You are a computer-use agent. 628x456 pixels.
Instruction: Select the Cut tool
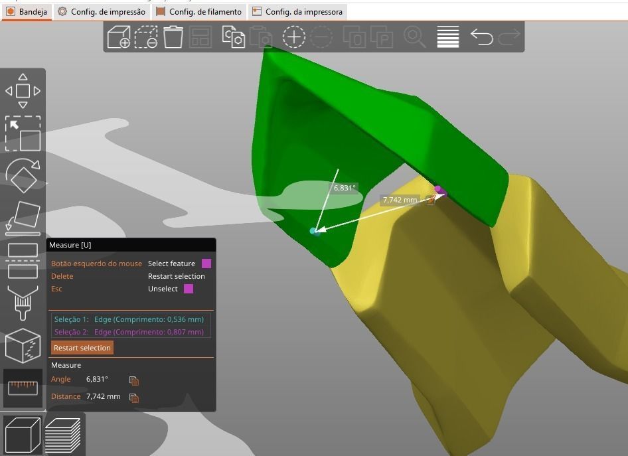[x=23, y=261]
